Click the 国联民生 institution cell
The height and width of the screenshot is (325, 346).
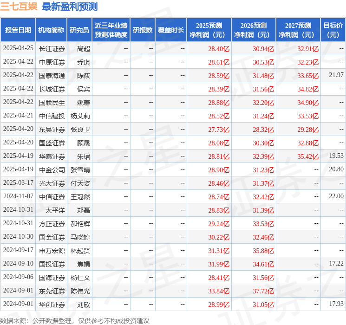(x=52, y=103)
